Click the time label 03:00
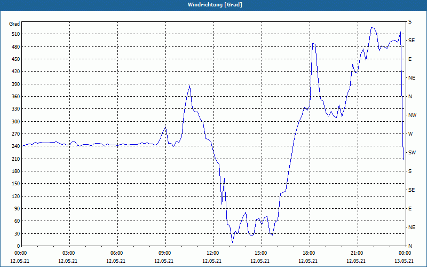 pos(68,253)
